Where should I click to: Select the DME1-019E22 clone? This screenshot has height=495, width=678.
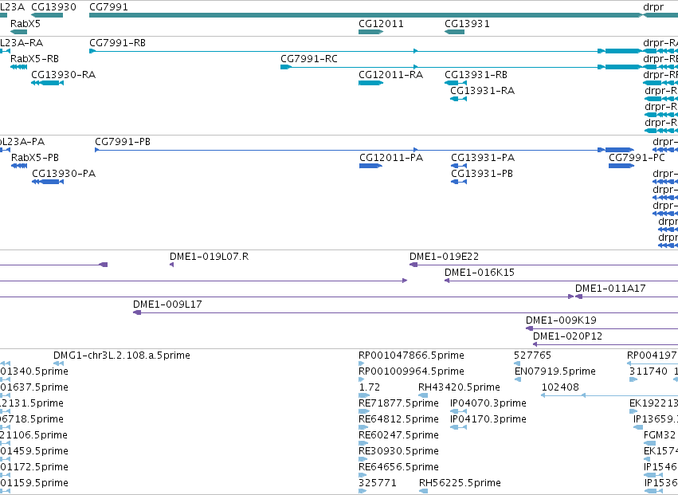click(x=543, y=265)
